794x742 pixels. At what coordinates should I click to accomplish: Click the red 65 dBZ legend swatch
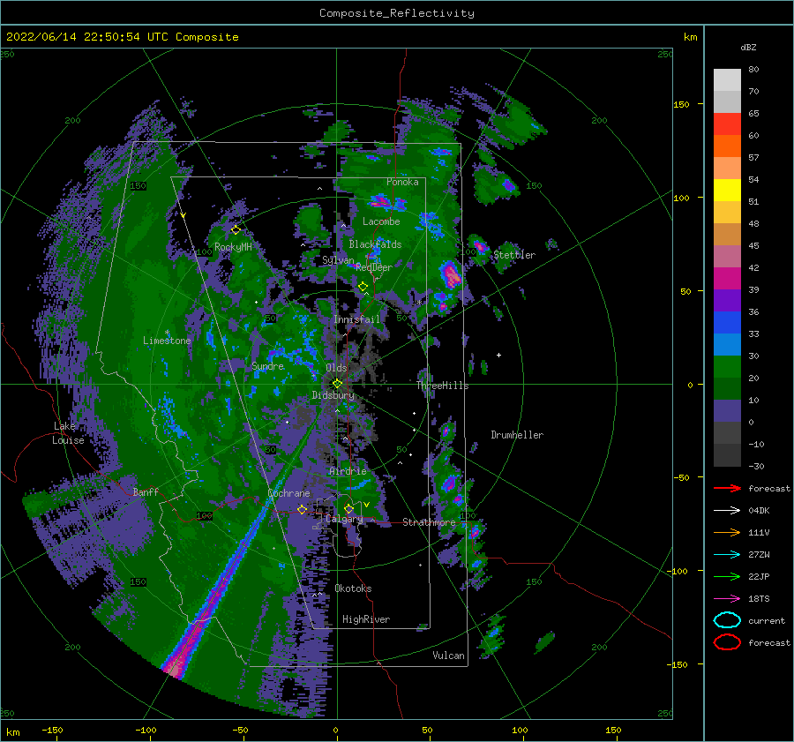[x=727, y=124]
